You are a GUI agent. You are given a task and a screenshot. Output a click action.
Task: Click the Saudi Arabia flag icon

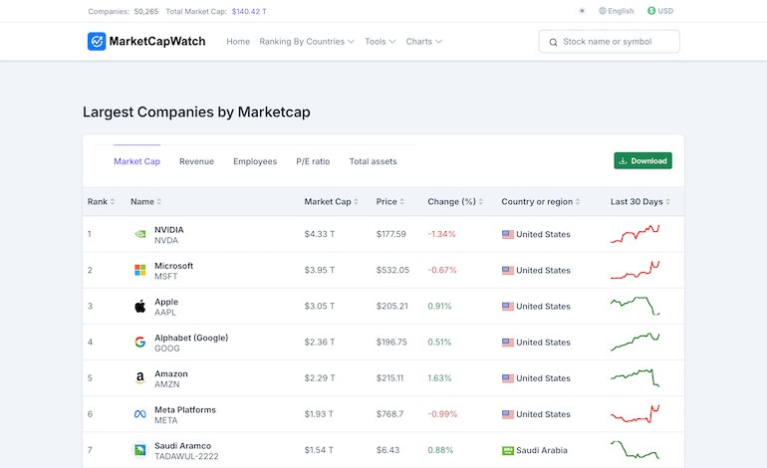click(508, 450)
